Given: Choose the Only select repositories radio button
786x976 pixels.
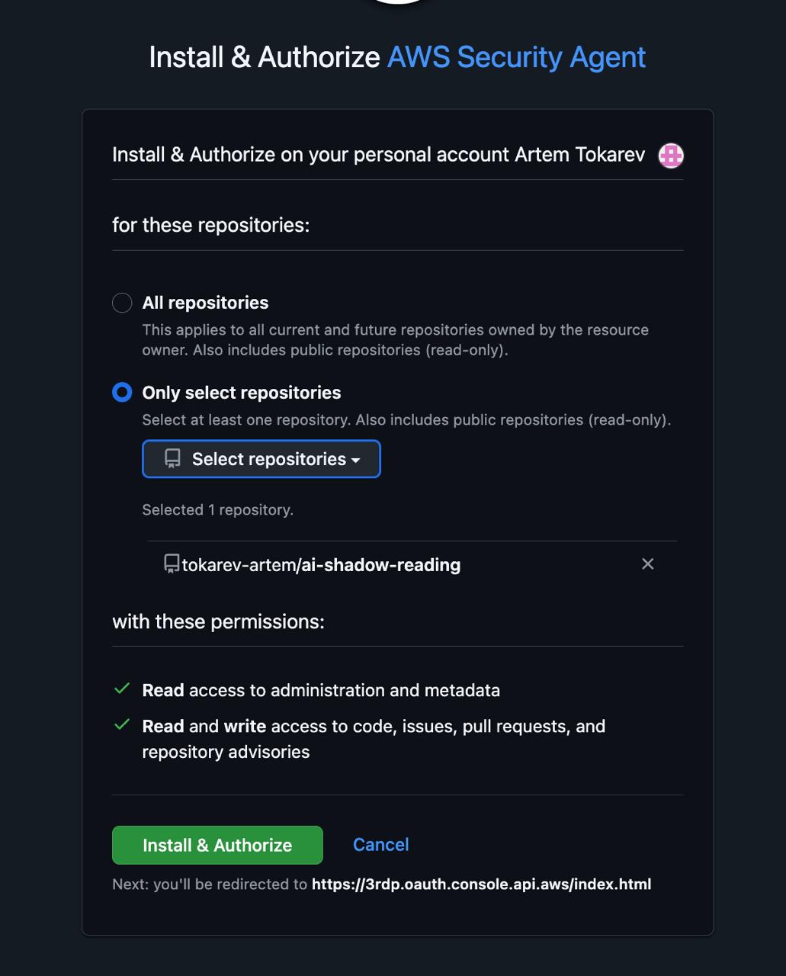Looking at the screenshot, I should click(122, 393).
